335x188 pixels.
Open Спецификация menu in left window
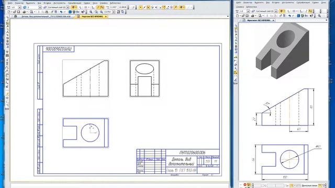pyautogui.click(x=74, y=3)
